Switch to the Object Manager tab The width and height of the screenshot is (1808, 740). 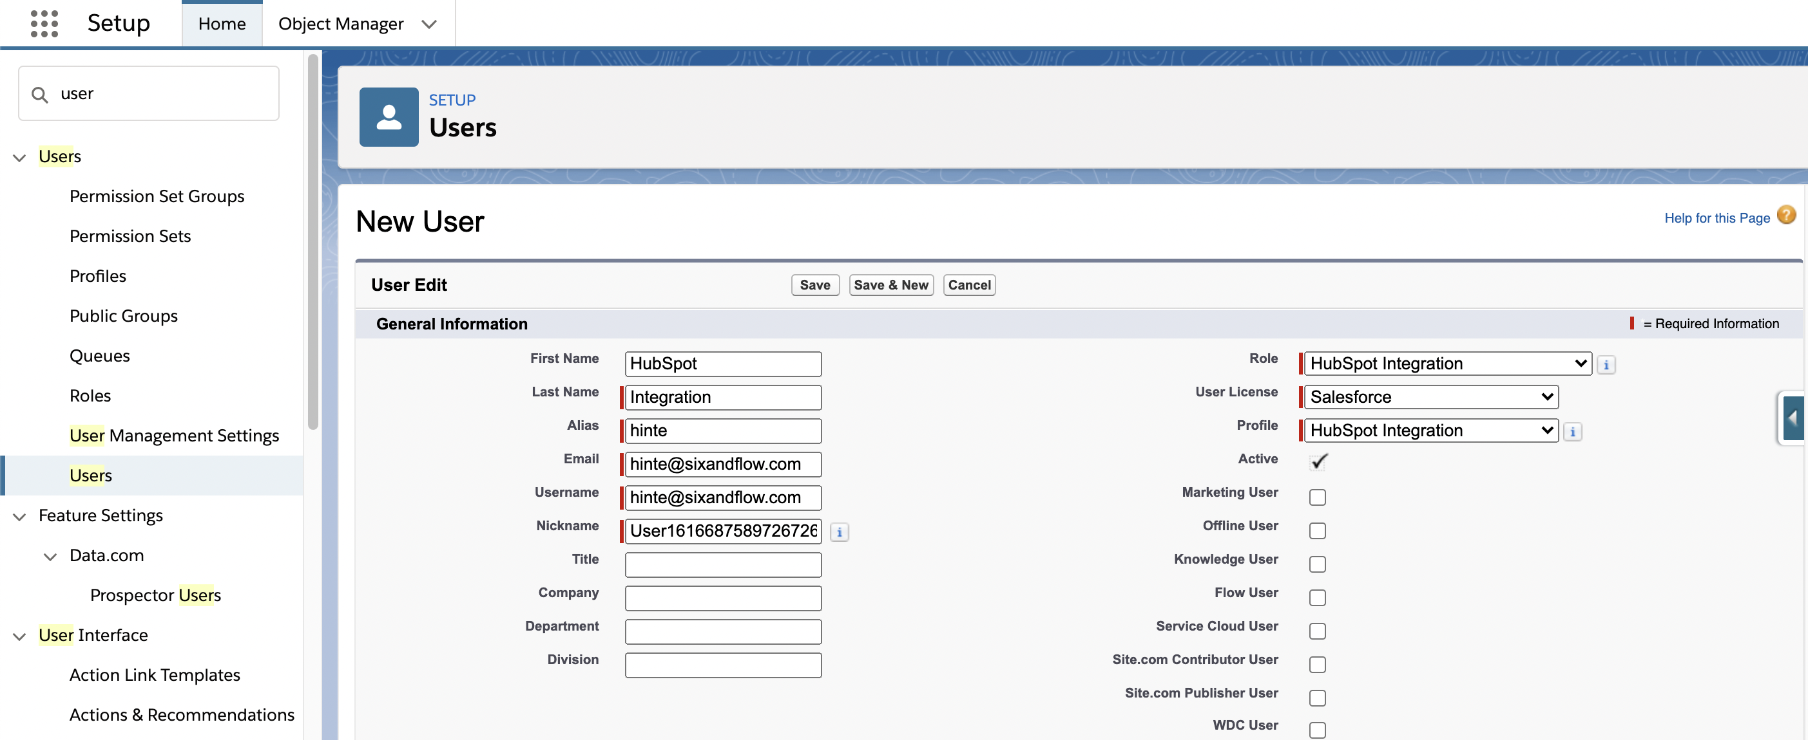(341, 24)
